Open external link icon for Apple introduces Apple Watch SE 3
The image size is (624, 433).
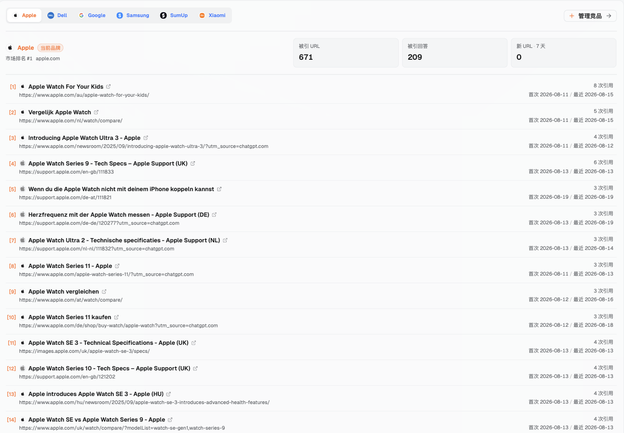click(x=169, y=394)
